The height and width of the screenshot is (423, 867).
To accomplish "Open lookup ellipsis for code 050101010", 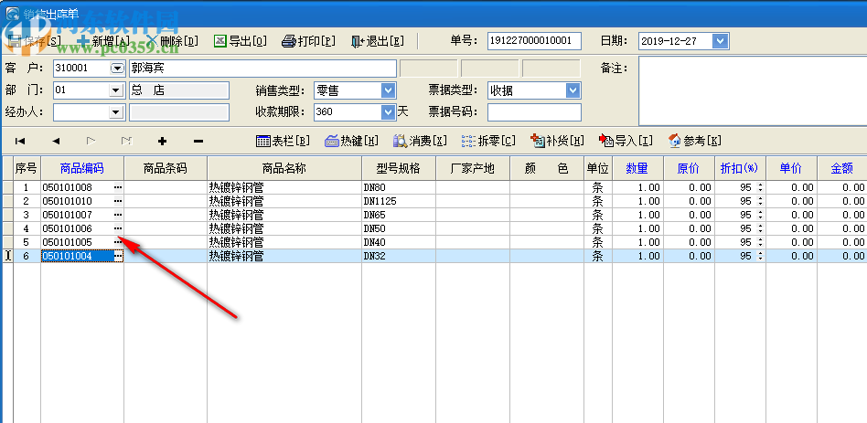I will 117,202.
